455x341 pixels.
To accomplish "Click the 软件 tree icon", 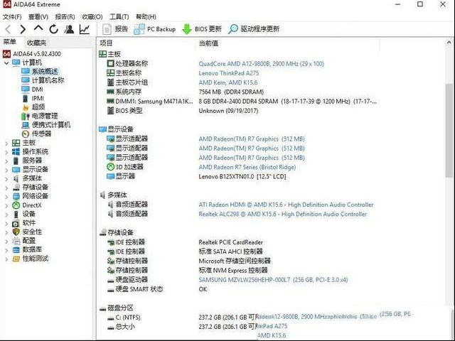I will 16,223.
